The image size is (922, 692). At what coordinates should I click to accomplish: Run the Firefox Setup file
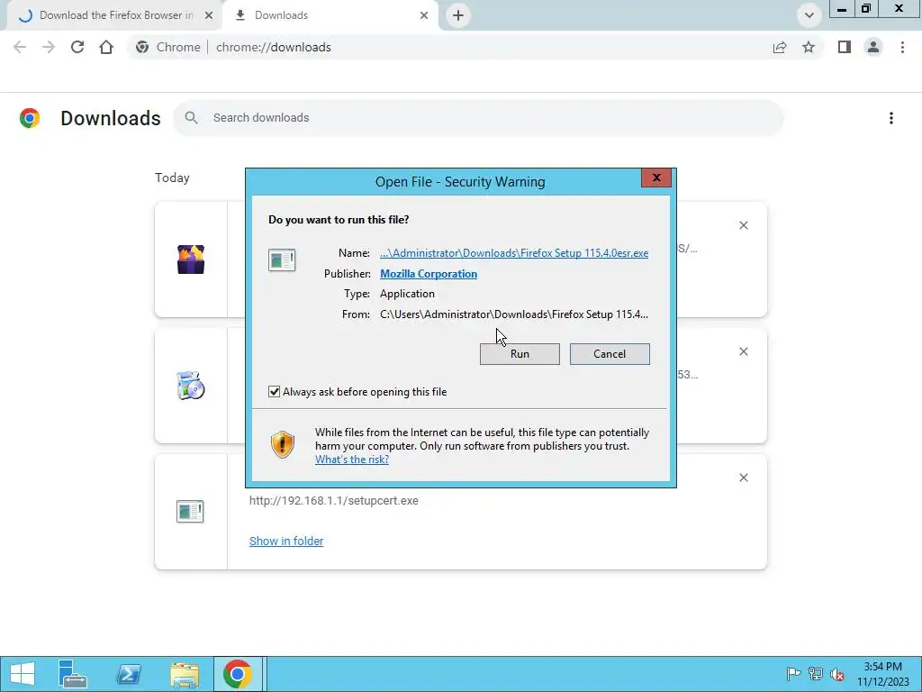520,353
